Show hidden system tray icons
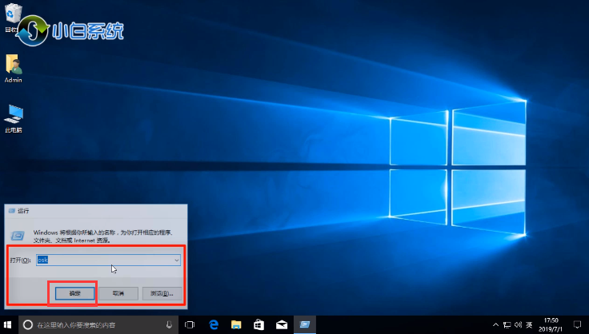 497,325
